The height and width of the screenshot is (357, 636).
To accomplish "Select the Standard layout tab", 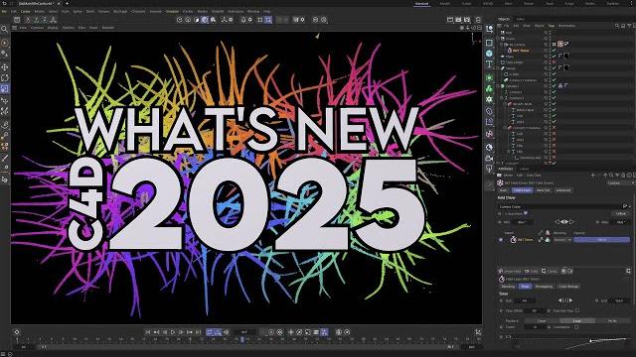I will (x=421, y=4).
